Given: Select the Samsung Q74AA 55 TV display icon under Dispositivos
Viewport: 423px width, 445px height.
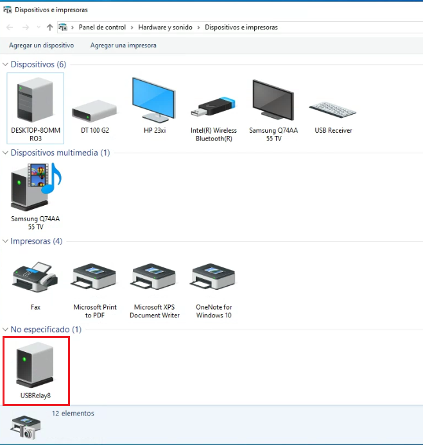Looking at the screenshot, I should point(273,100).
